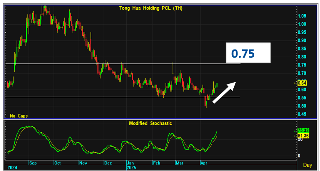Open the Day timeframe selector
The height and width of the screenshot is (171, 320).
[x=307, y=164]
